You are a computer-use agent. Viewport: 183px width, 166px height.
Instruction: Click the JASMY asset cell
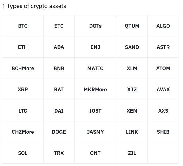pyautogui.click(x=95, y=132)
